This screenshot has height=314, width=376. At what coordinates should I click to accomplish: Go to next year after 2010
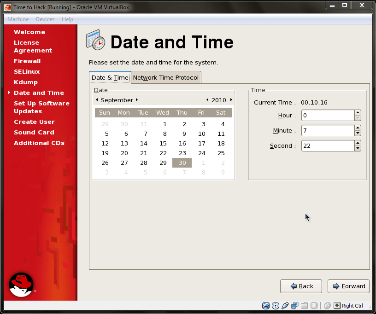tap(231, 100)
